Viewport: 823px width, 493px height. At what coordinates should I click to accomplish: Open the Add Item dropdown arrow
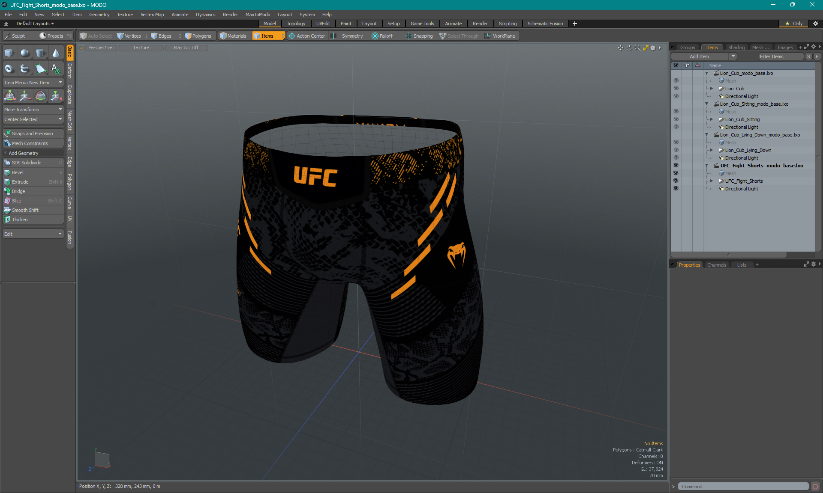(x=733, y=56)
